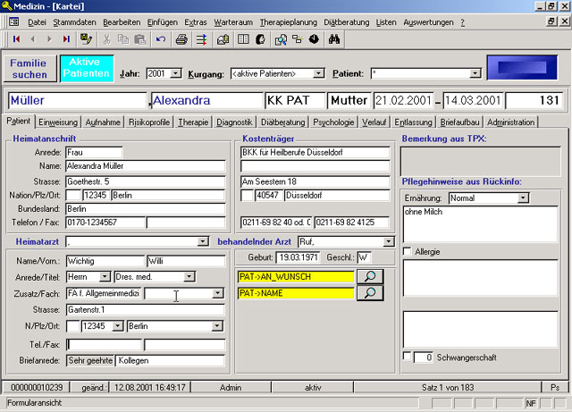This screenshot has width=572, height=412.
Task: Expand the Heimatarzt dropdown
Action: tap(202, 241)
